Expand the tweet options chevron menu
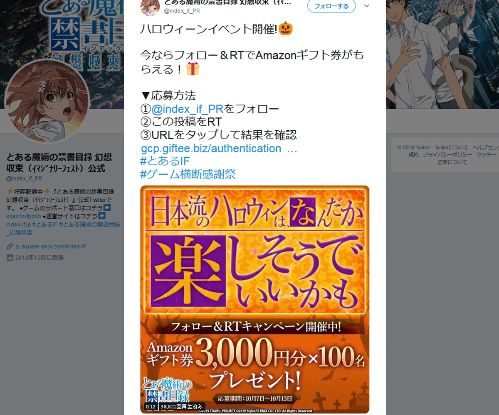This screenshot has width=499, height=415. coord(366,6)
